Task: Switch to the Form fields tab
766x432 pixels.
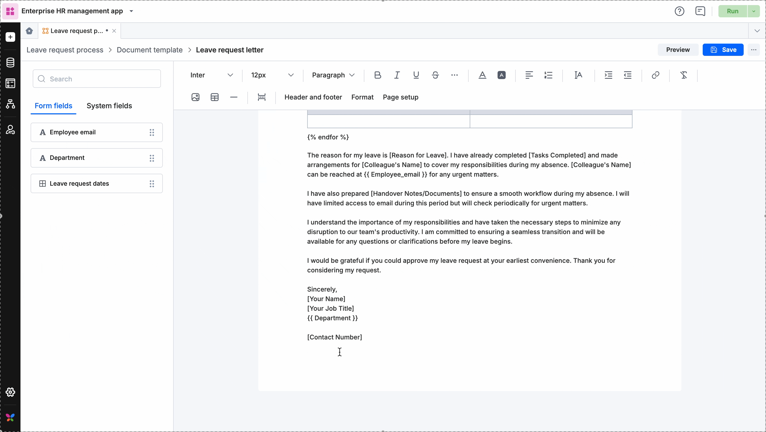Action: click(x=53, y=106)
